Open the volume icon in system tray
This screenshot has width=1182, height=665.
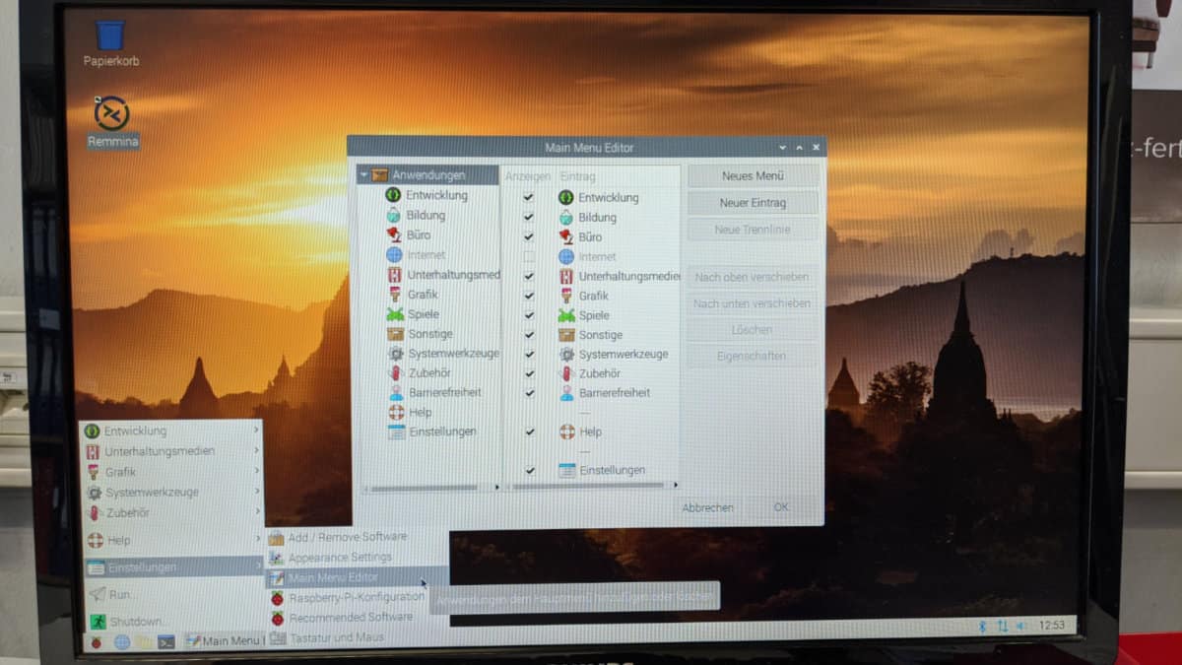pyautogui.click(x=1021, y=626)
